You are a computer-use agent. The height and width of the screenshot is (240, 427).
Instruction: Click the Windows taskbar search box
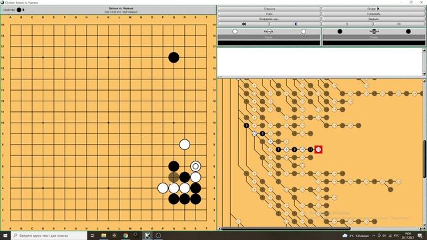tap(49, 235)
